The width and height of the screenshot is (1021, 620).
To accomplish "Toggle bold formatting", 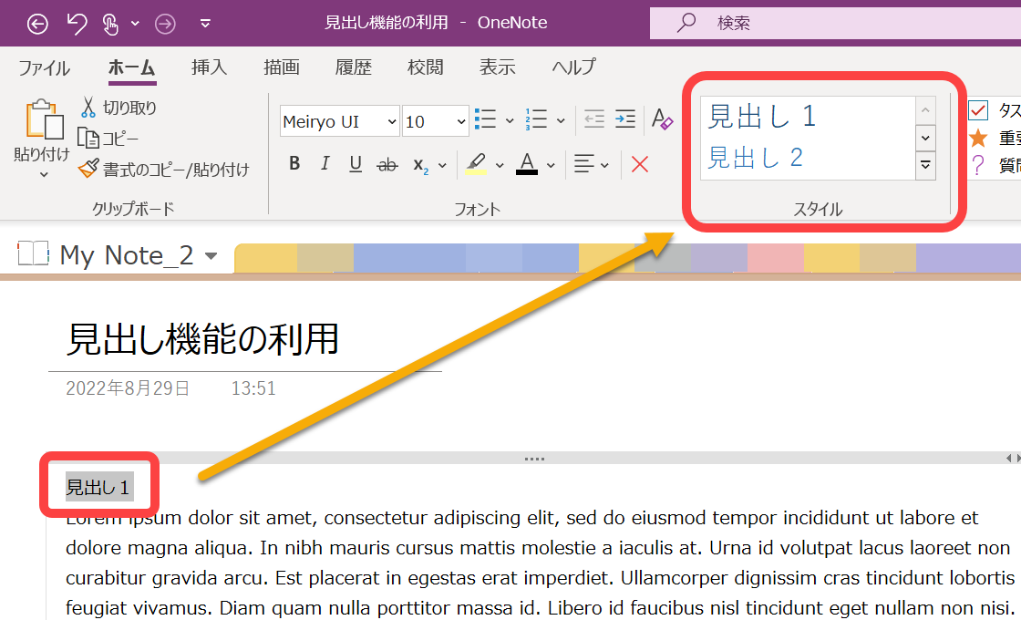I will tap(294, 163).
